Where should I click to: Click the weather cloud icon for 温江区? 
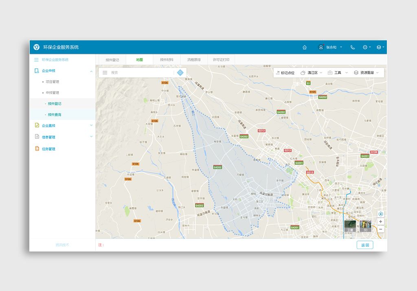point(303,72)
